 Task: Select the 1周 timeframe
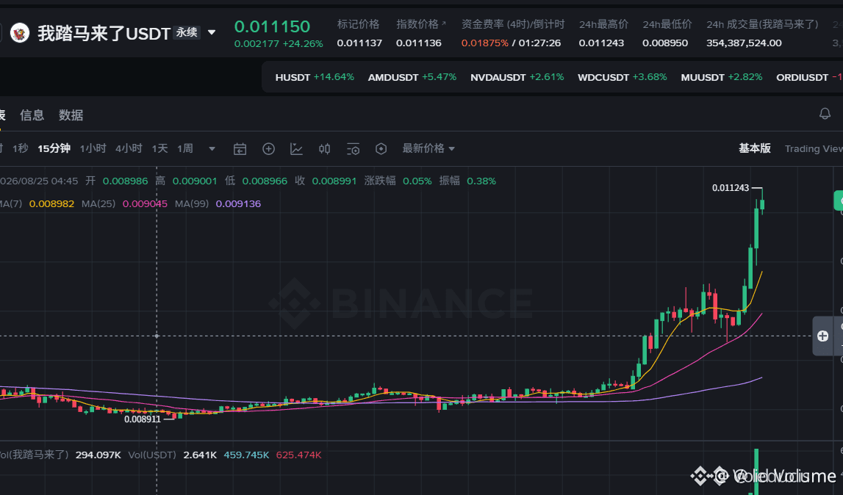[185, 148]
